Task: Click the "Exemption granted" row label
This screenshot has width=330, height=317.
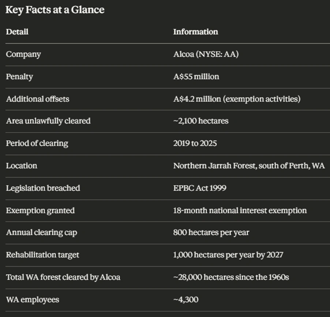Action: point(40,210)
